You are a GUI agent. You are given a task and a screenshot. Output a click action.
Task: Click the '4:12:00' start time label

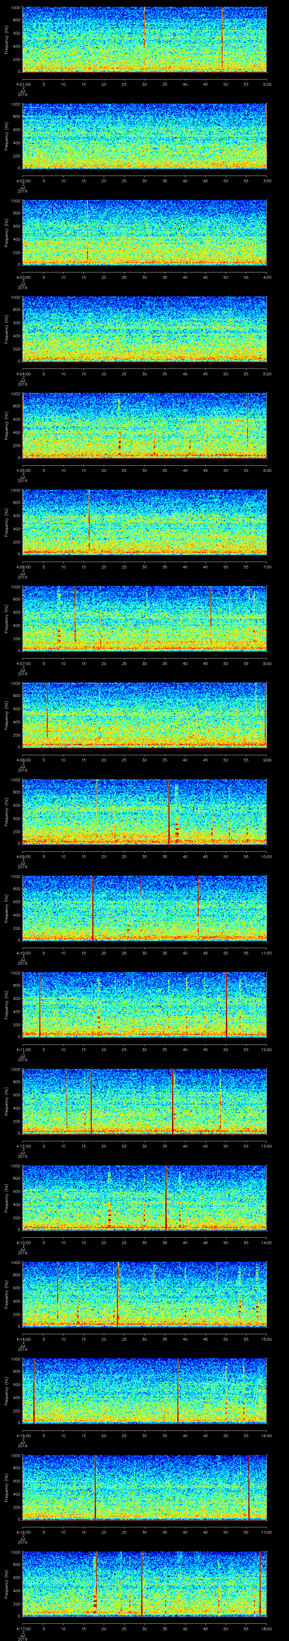23,1145
